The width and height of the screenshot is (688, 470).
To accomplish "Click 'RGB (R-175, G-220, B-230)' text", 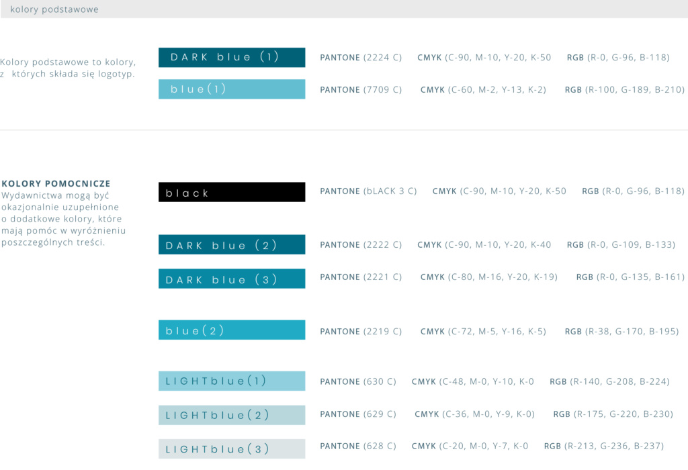I will coord(613,414).
